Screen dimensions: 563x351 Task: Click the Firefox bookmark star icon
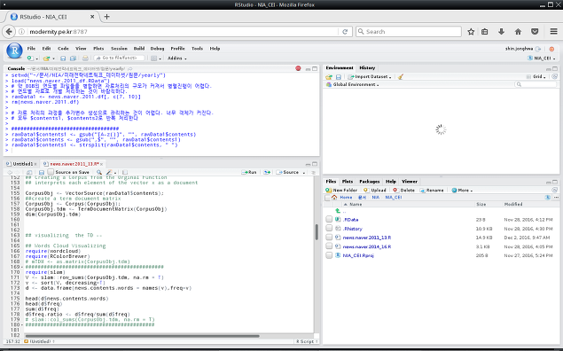click(x=471, y=32)
